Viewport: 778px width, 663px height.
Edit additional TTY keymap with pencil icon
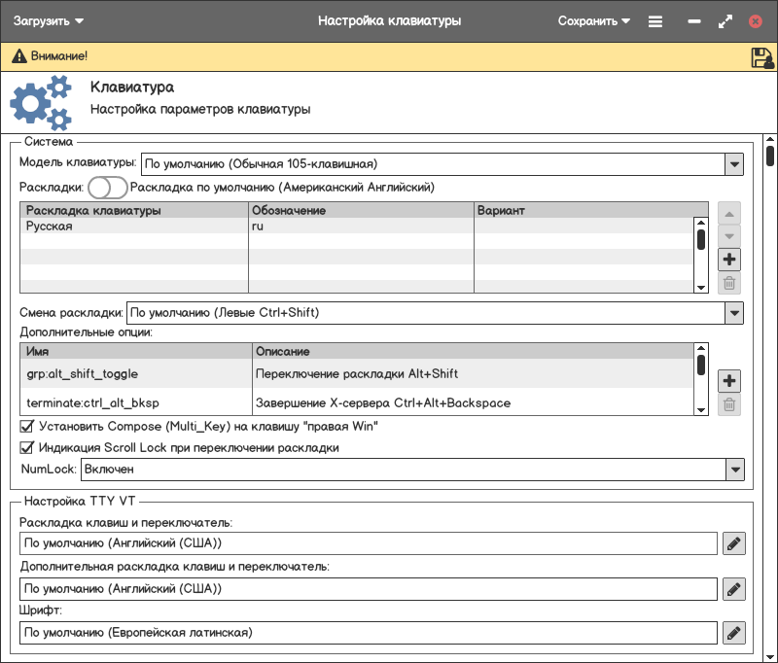pos(734,588)
